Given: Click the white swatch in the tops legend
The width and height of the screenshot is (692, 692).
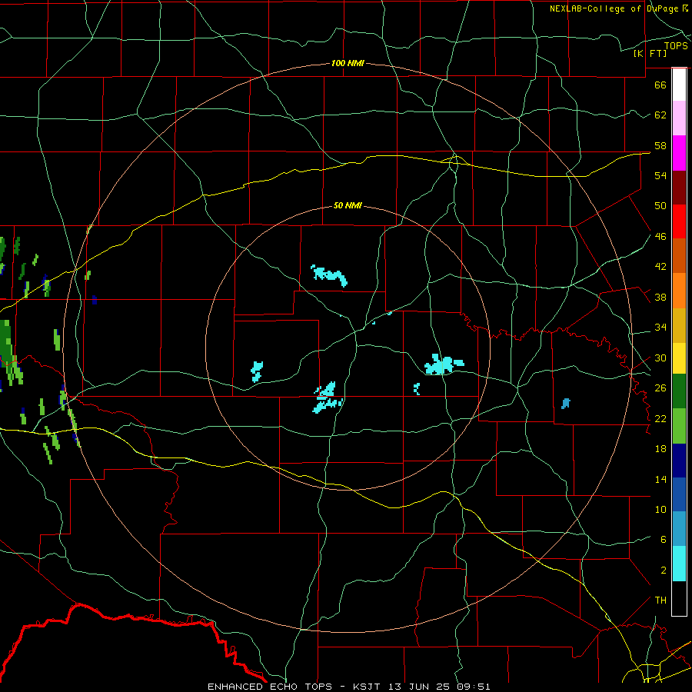Looking at the screenshot, I should point(679,85).
